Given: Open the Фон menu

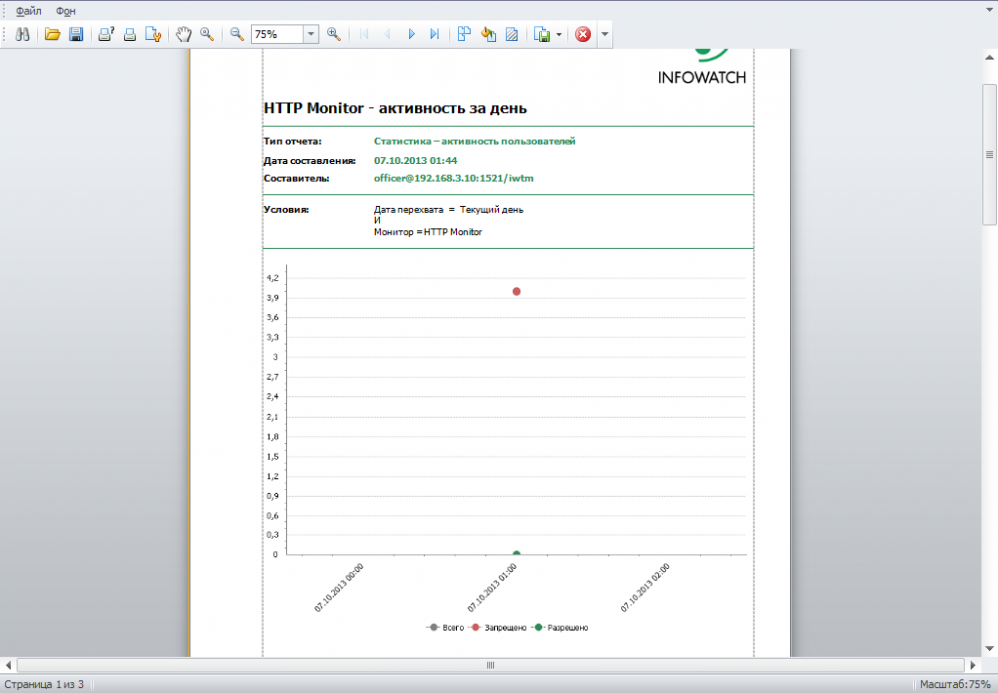Looking at the screenshot, I should click(x=65, y=11).
